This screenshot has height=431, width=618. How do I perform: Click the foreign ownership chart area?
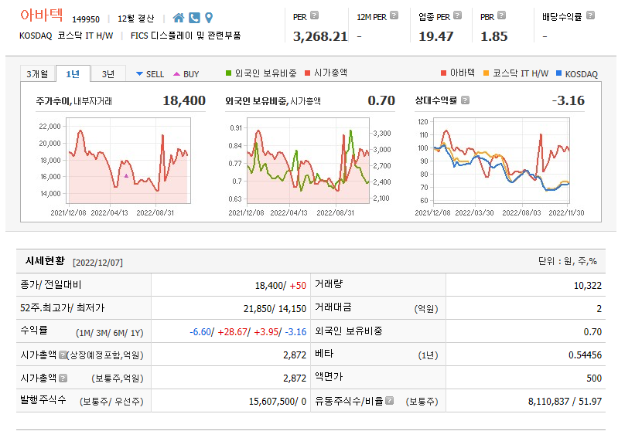click(308, 161)
